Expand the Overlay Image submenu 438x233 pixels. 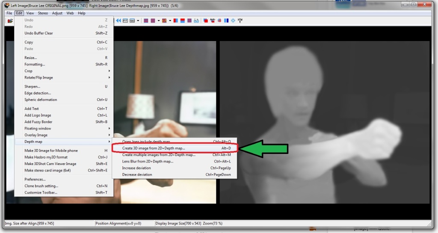coord(64,135)
